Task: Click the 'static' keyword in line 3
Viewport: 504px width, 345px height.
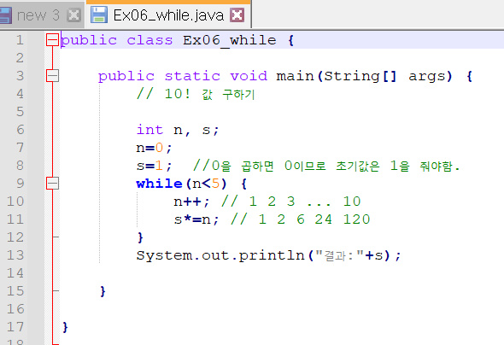Action: (x=192, y=77)
